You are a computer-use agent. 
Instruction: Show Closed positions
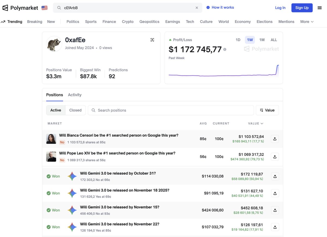(75, 110)
